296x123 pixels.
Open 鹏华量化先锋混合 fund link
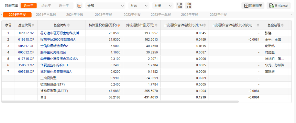[x=53, y=52]
